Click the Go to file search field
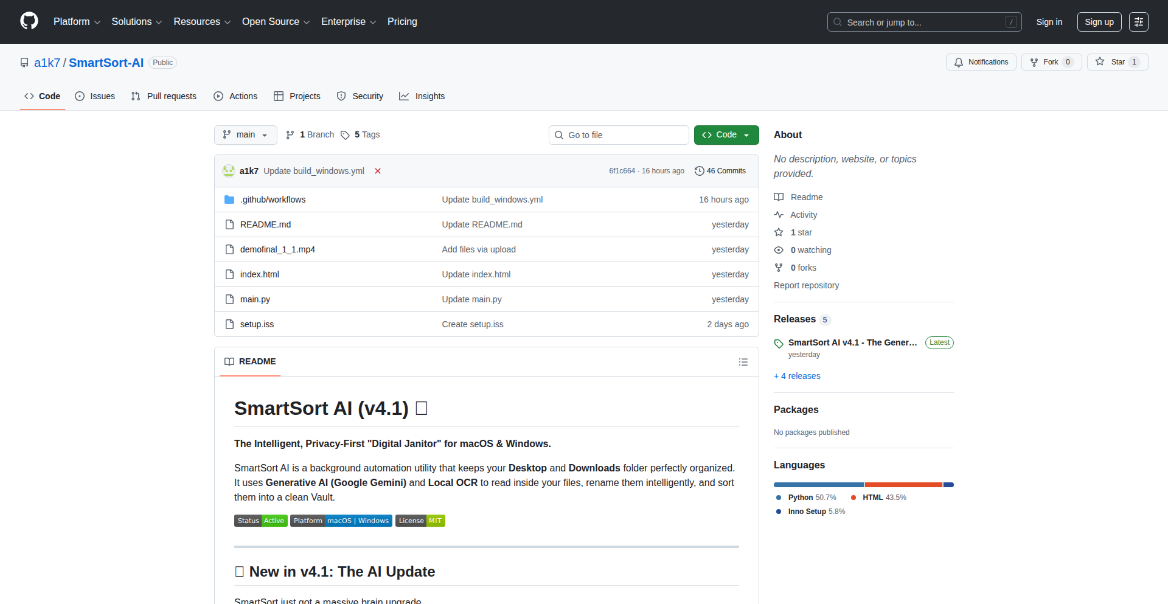This screenshot has width=1168, height=604. click(x=619, y=134)
